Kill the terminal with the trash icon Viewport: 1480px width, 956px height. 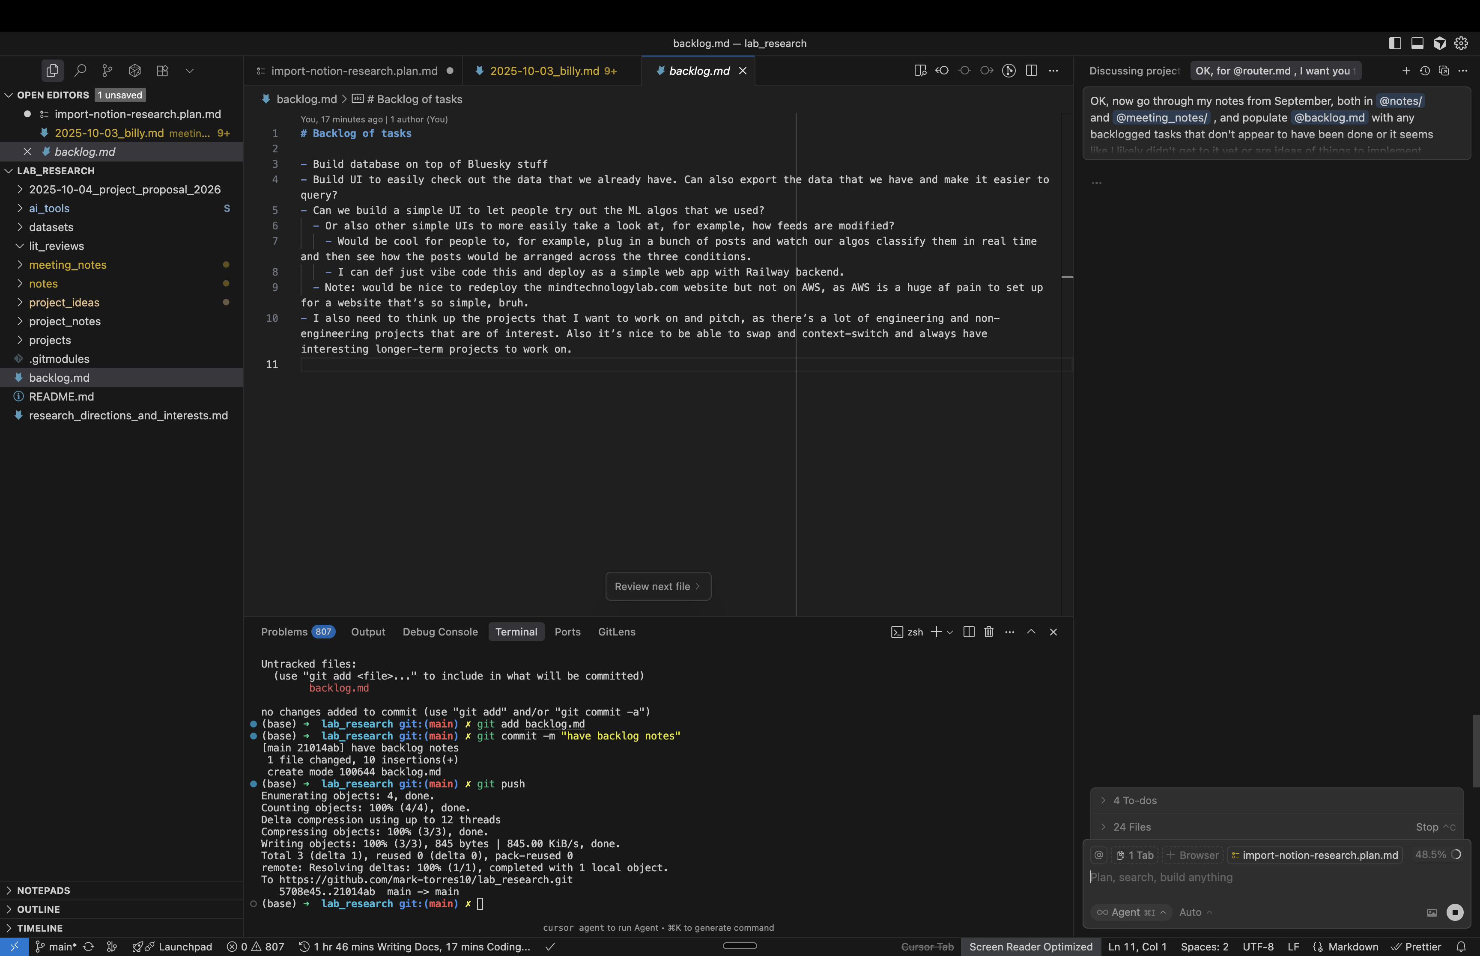[x=989, y=632]
